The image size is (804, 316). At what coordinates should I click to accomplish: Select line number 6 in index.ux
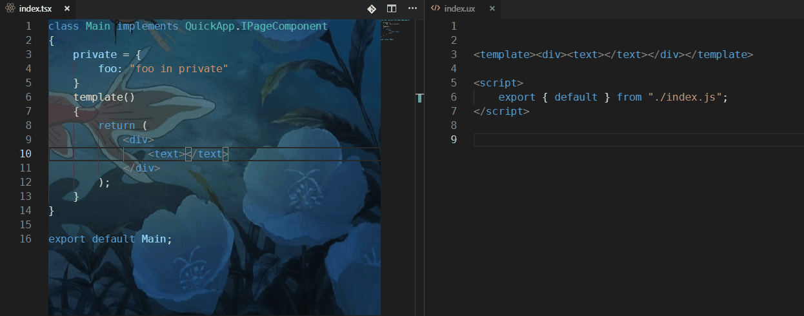[x=454, y=97]
